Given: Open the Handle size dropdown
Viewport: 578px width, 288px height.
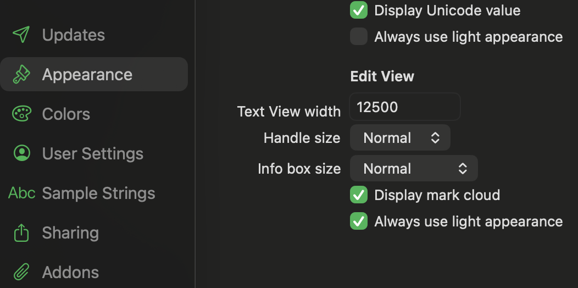Looking at the screenshot, I should click(x=400, y=137).
